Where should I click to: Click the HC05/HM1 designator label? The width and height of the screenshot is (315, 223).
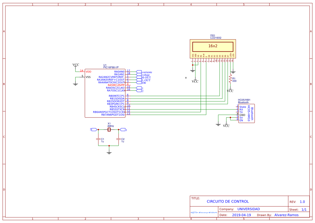[x=244, y=100]
